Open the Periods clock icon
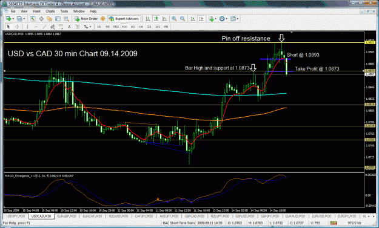Screen dimensions: 379x228 222,19
